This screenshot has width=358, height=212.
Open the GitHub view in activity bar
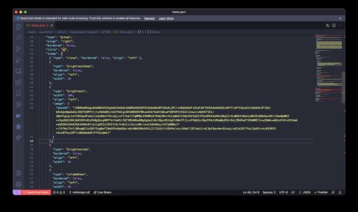[18, 126]
